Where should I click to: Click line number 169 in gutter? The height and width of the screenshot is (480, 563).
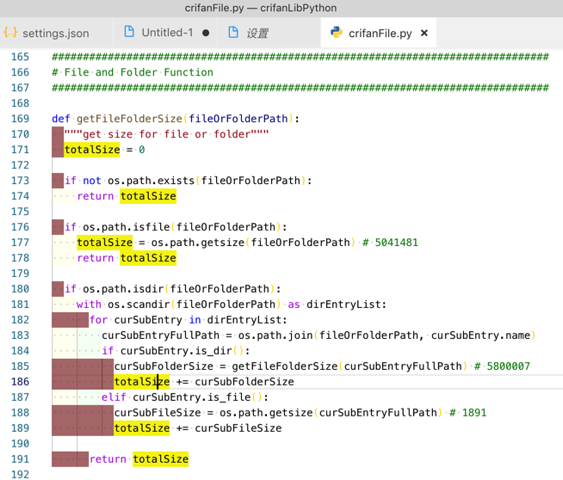click(20, 119)
